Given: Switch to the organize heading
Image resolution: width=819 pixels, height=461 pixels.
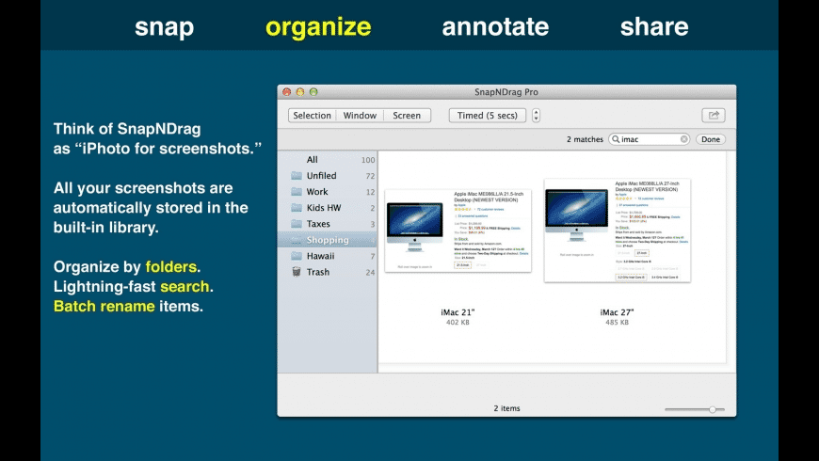Looking at the screenshot, I should tap(318, 27).
